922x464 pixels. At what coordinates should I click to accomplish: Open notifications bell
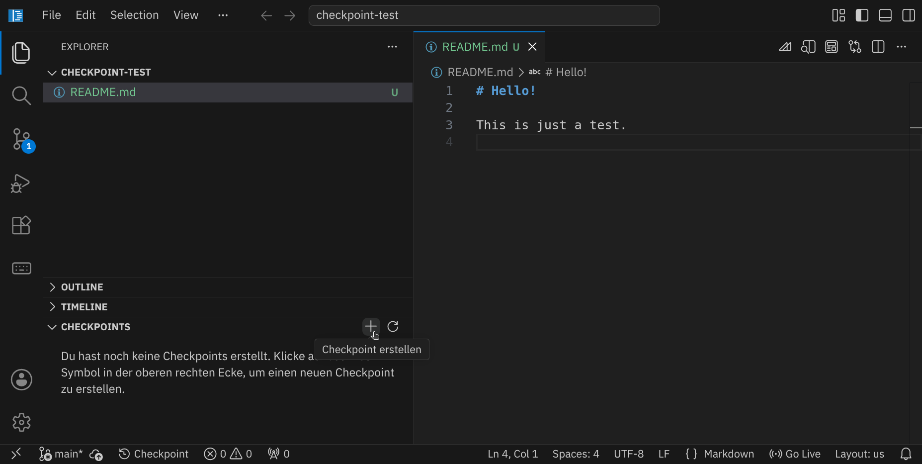(906, 454)
